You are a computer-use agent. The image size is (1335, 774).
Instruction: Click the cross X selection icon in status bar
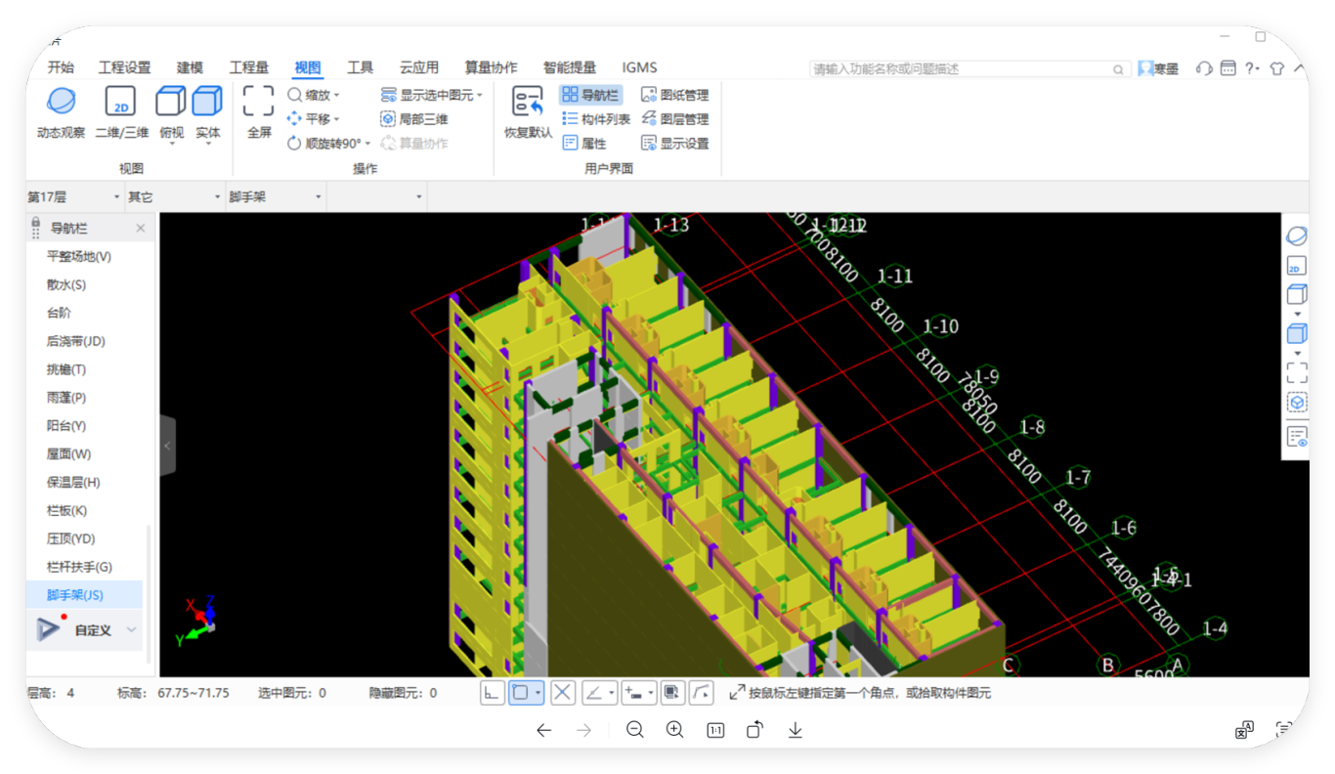pos(562,693)
